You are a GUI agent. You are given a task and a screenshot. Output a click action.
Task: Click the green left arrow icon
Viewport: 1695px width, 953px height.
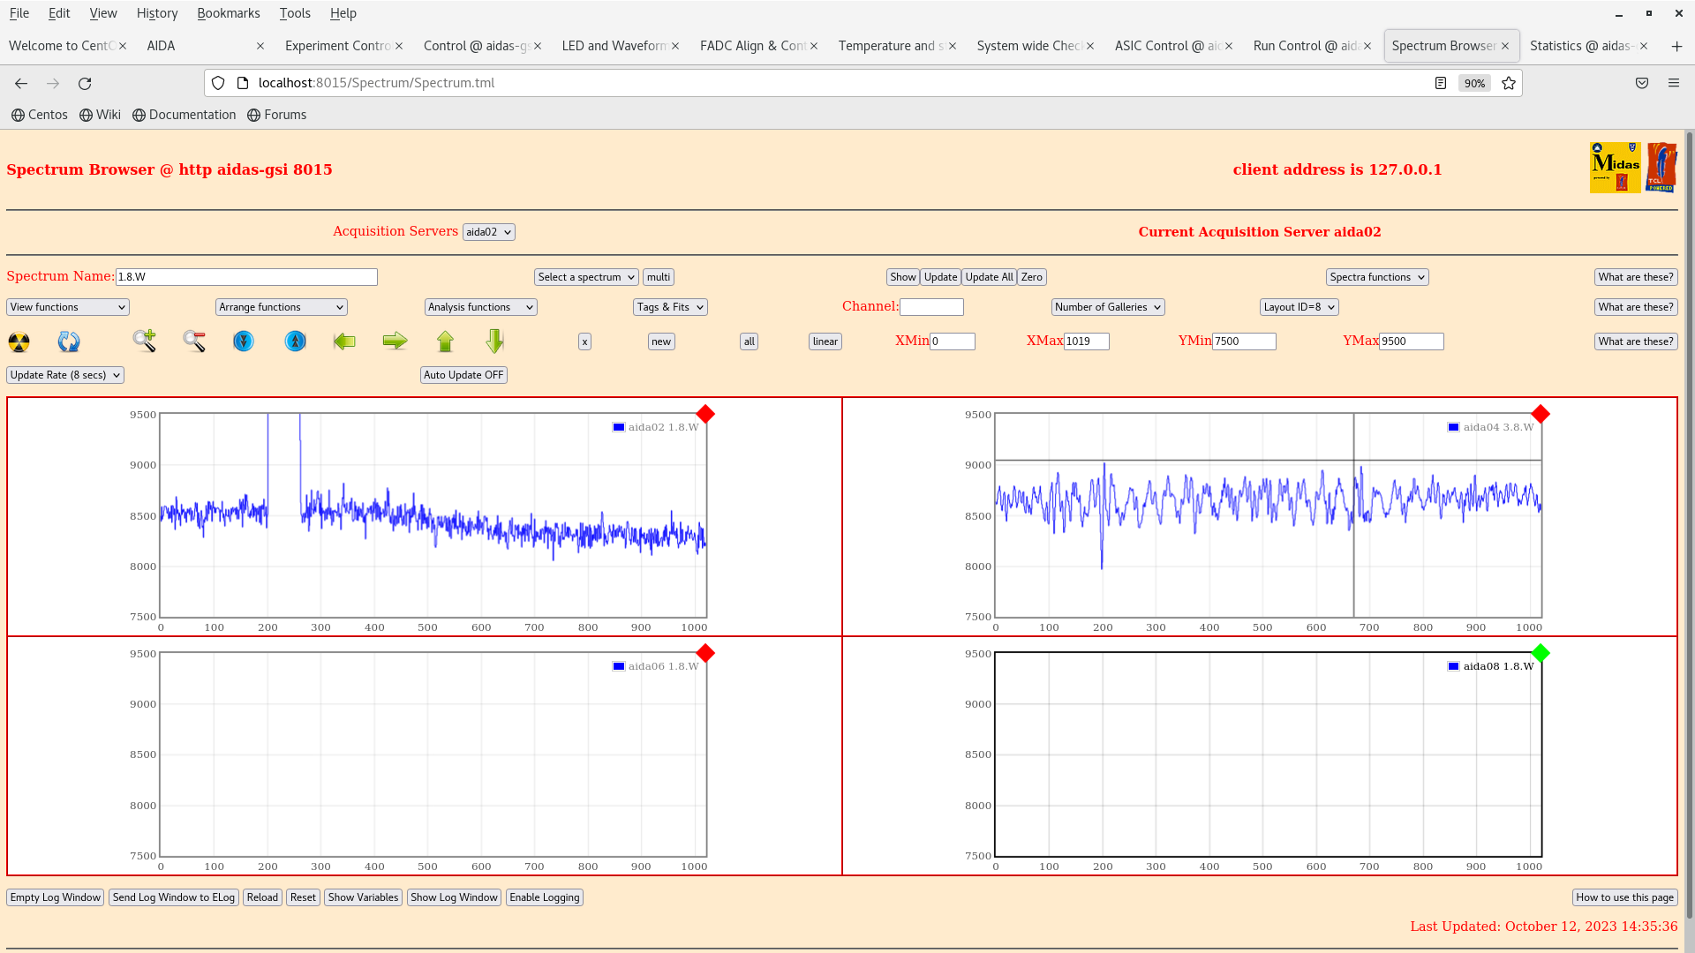tap(344, 341)
